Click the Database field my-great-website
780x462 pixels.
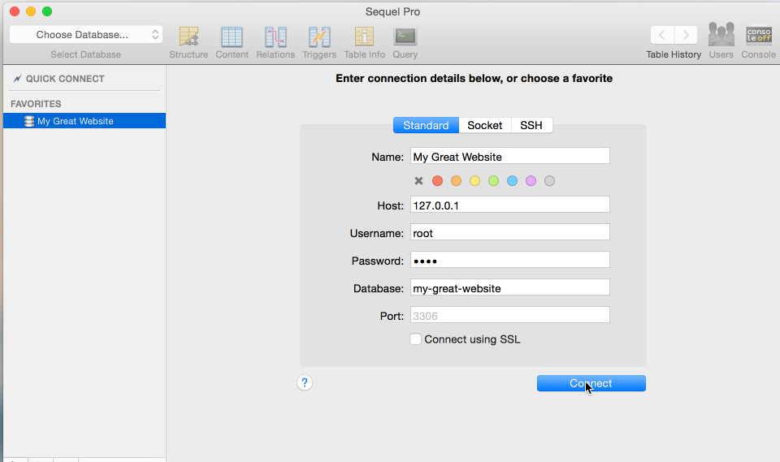[x=510, y=288]
